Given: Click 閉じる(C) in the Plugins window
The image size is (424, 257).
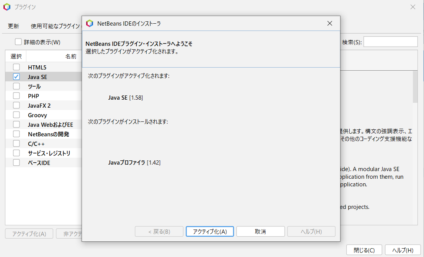Looking at the screenshot, I should click(x=364, y=250).
